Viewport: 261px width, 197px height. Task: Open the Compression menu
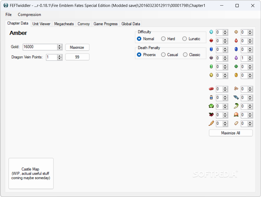point(29,15)
